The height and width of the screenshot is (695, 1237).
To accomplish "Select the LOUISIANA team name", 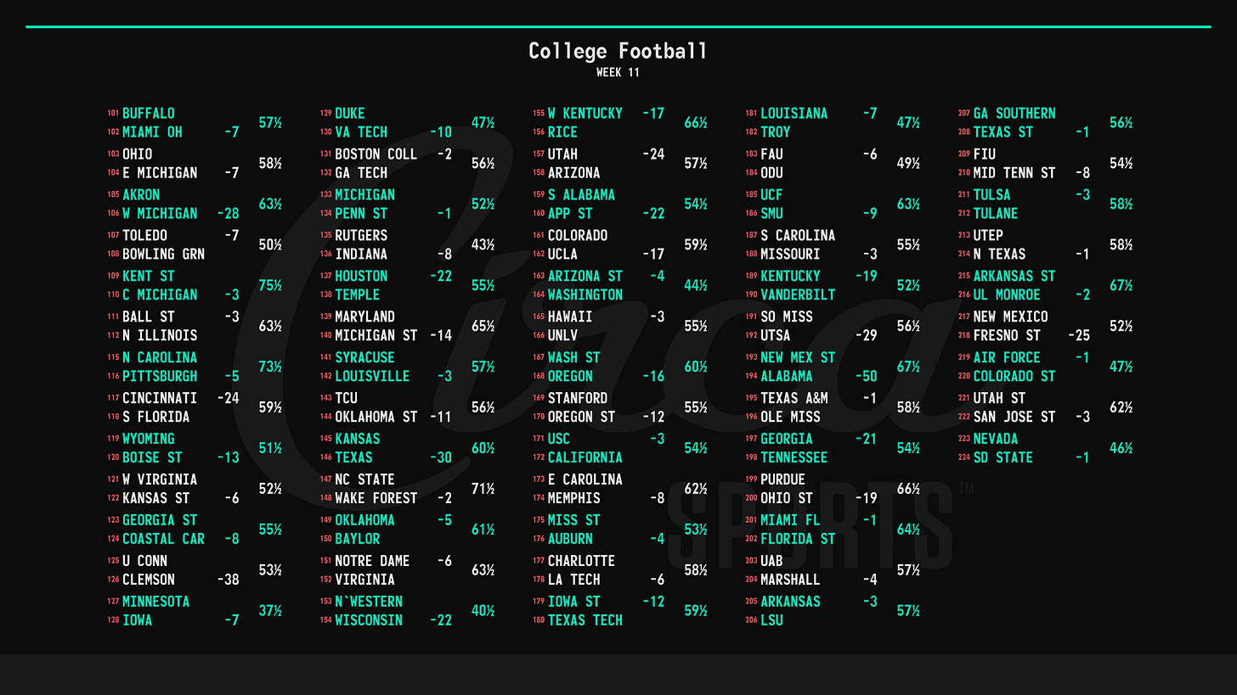I will pos(794,113).
